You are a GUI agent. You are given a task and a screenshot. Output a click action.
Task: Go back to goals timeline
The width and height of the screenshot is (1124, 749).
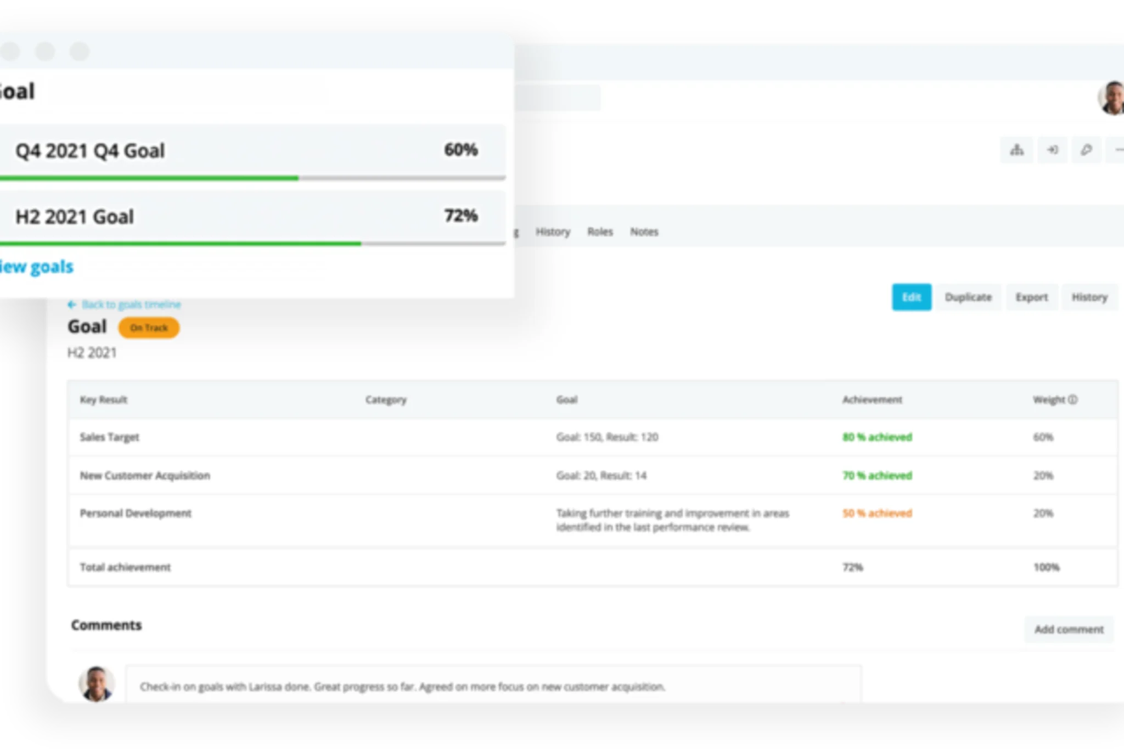tap(132, 304)
